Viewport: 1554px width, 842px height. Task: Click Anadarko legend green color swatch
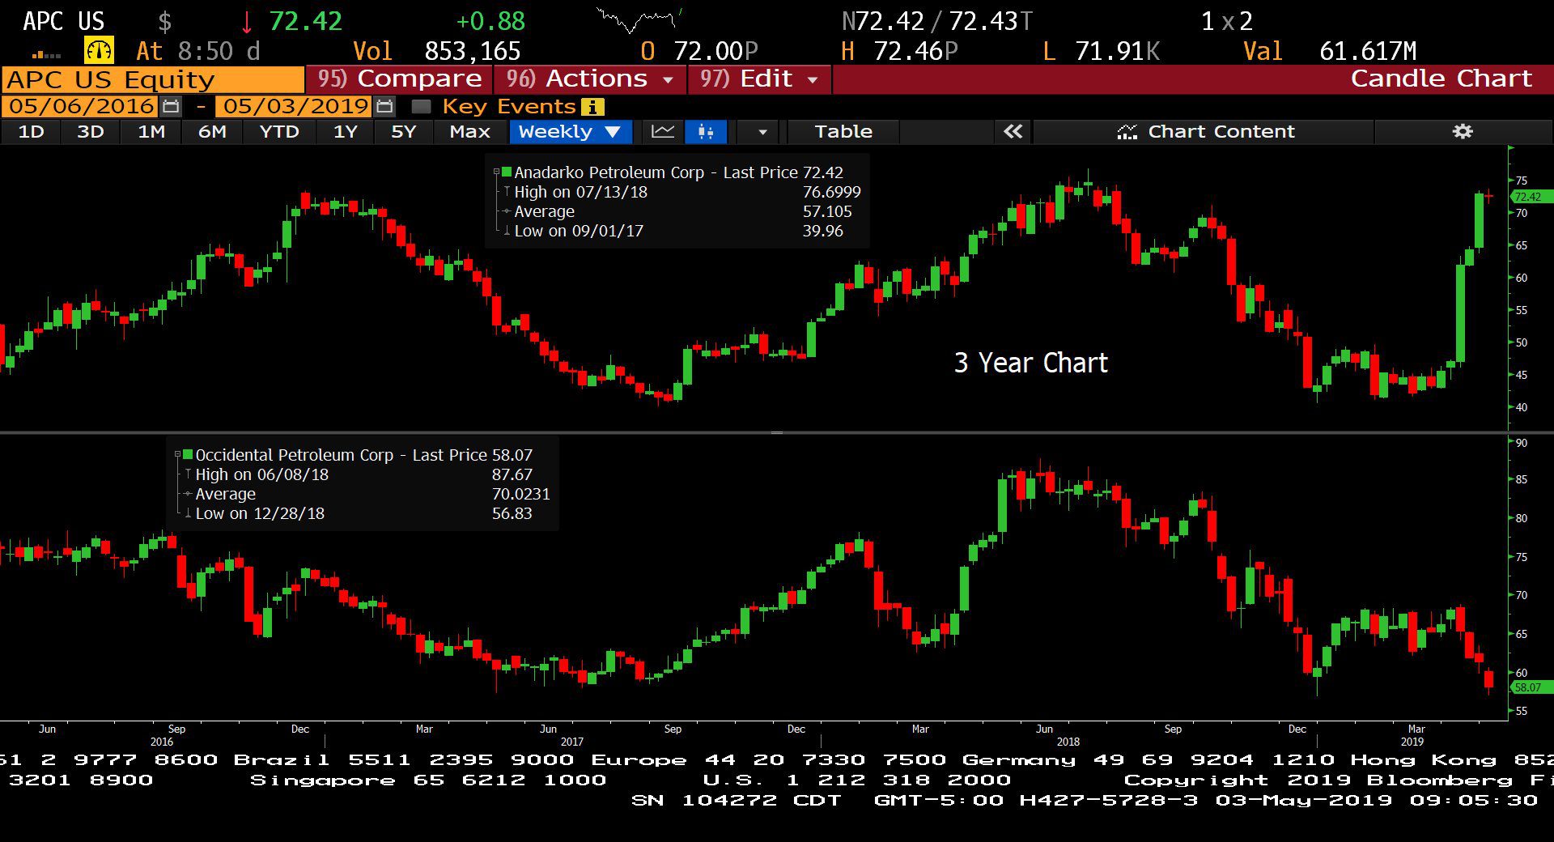click(507, 172)
